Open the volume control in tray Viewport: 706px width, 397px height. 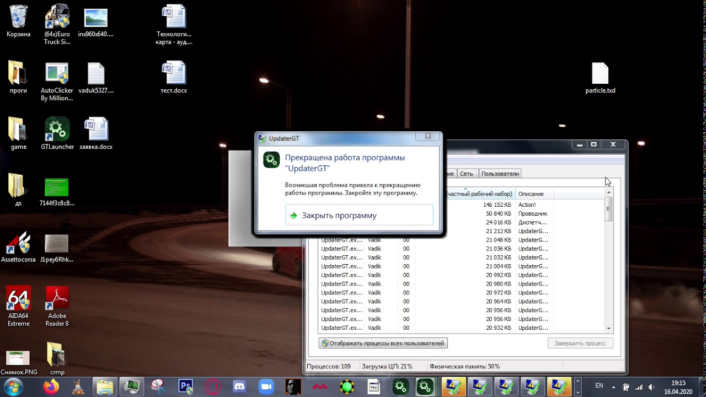(651, 387)
